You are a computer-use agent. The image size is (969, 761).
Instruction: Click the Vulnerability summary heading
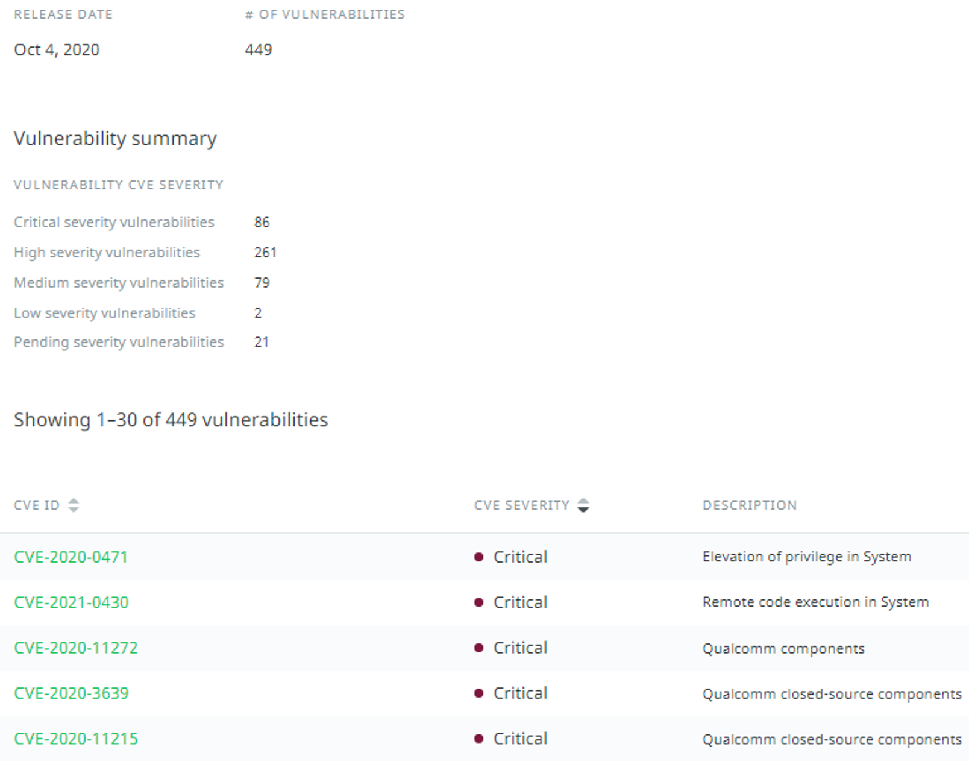tap(115, 139)
